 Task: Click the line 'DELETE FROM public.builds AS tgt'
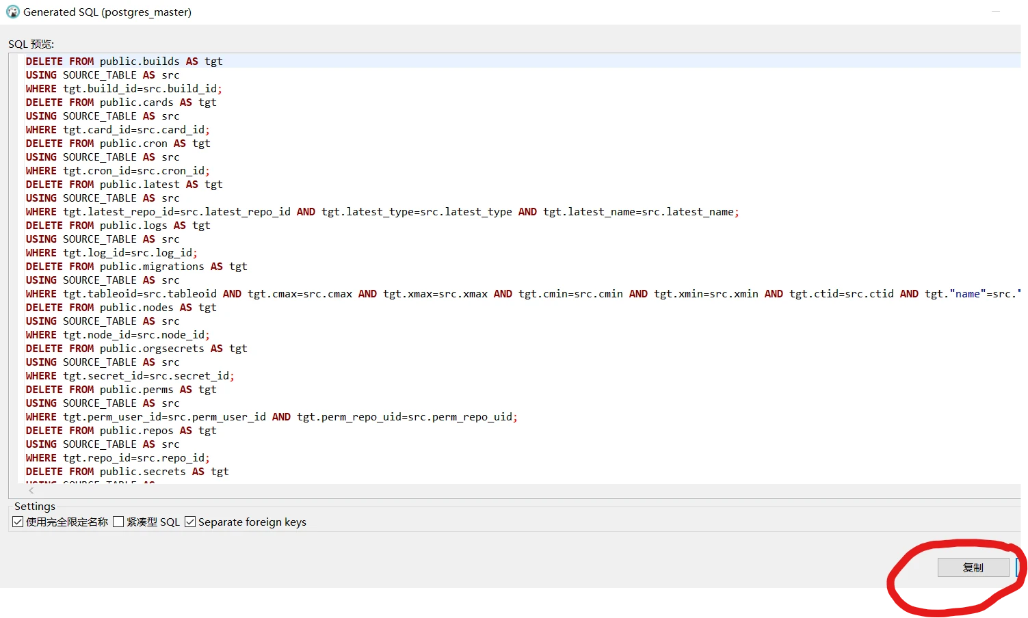tap(124, 62)
